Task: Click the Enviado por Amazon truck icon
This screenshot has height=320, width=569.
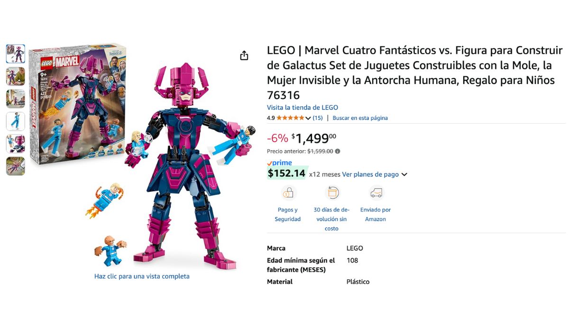Action: [x=376, y=193]
